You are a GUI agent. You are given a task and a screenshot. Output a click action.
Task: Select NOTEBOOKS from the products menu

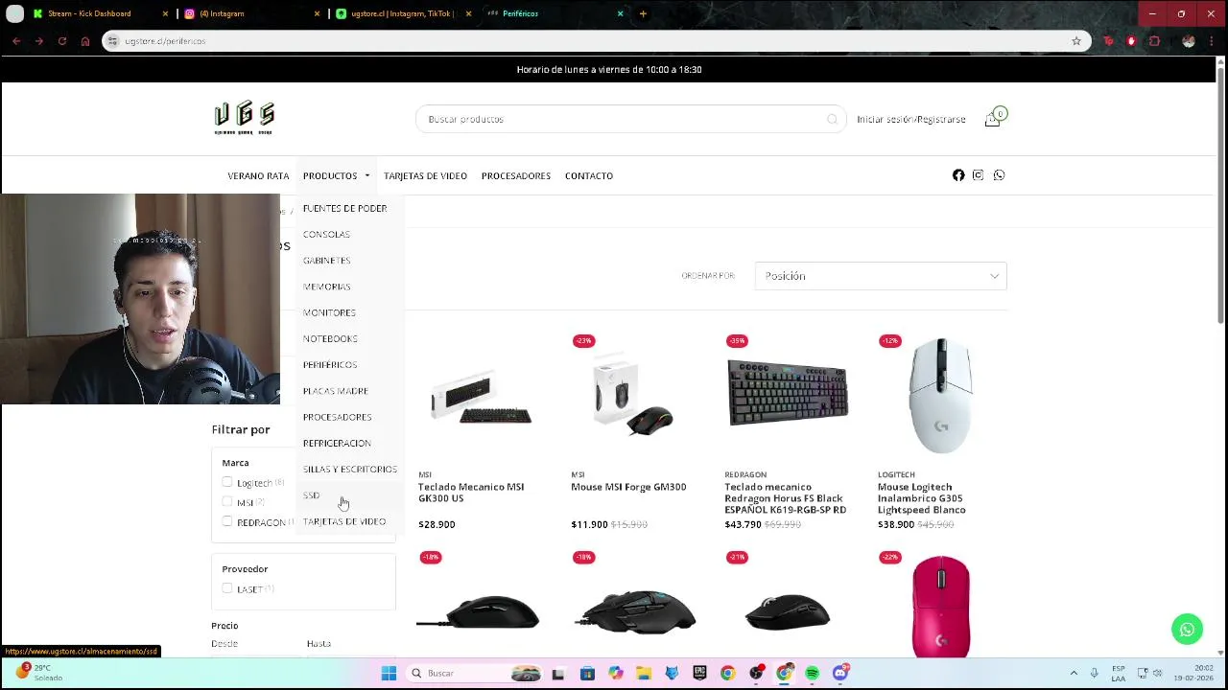pyautogui.click(x=330, y=338)
